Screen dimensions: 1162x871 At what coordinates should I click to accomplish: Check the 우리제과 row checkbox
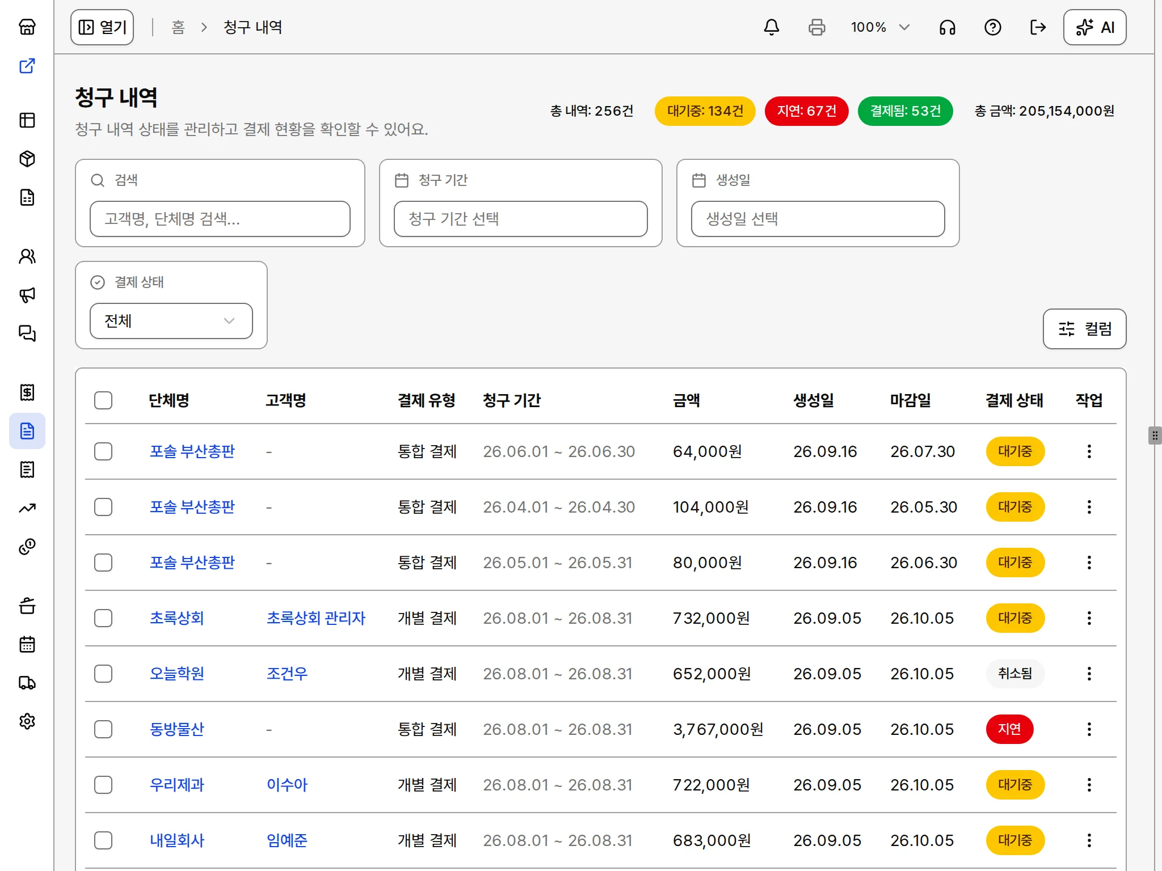click(103, 785)
